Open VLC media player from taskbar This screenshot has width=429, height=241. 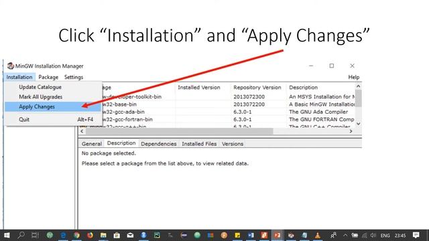317,235
